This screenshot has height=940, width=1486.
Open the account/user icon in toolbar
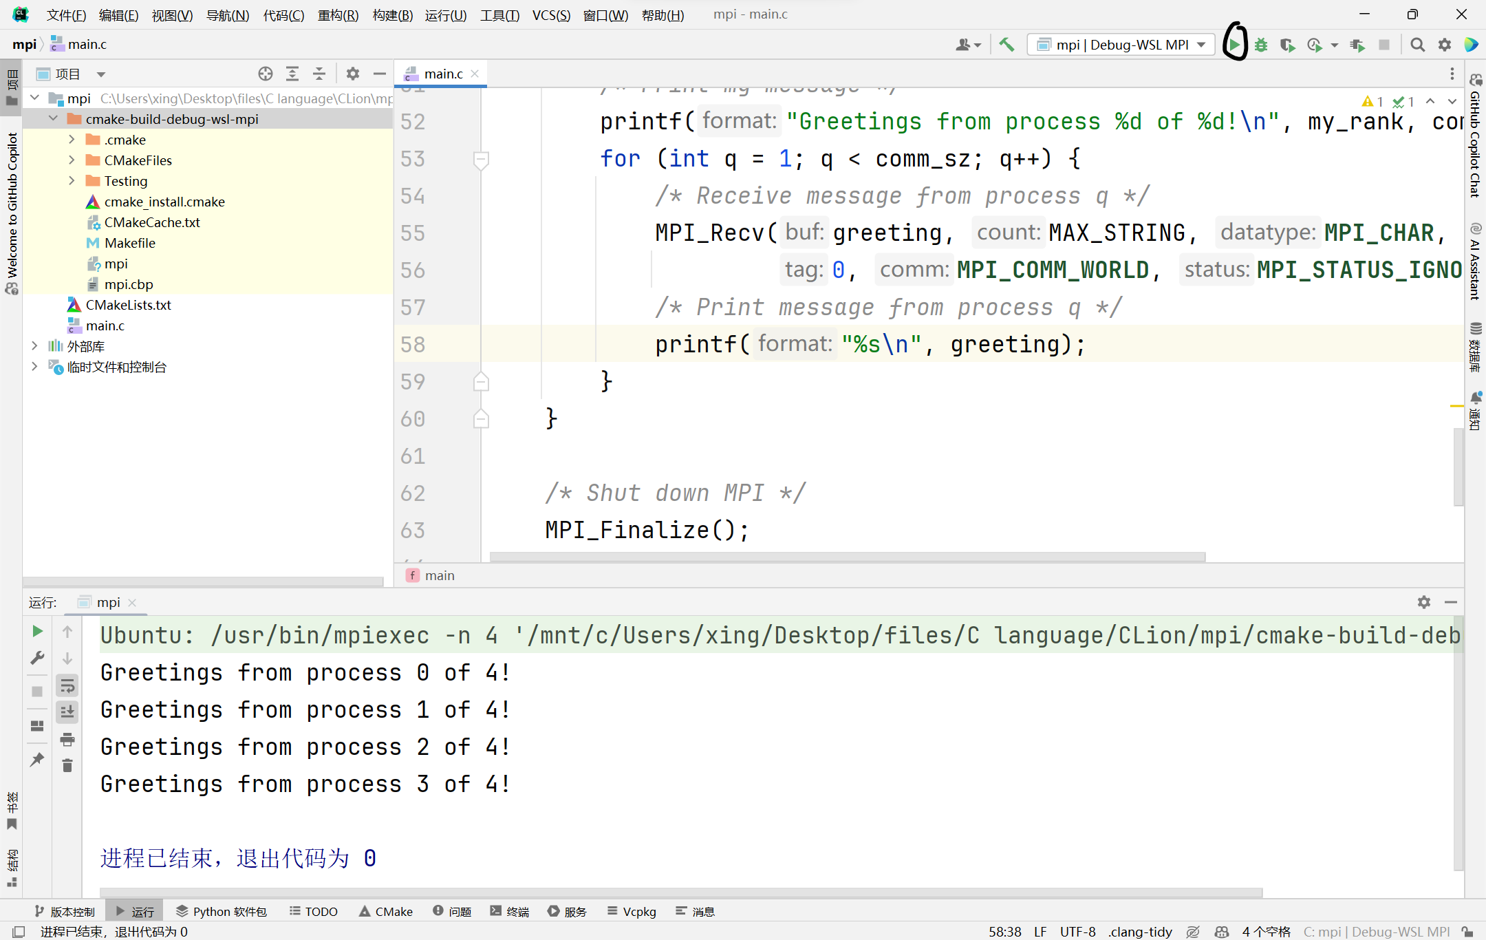coord(968,45)
